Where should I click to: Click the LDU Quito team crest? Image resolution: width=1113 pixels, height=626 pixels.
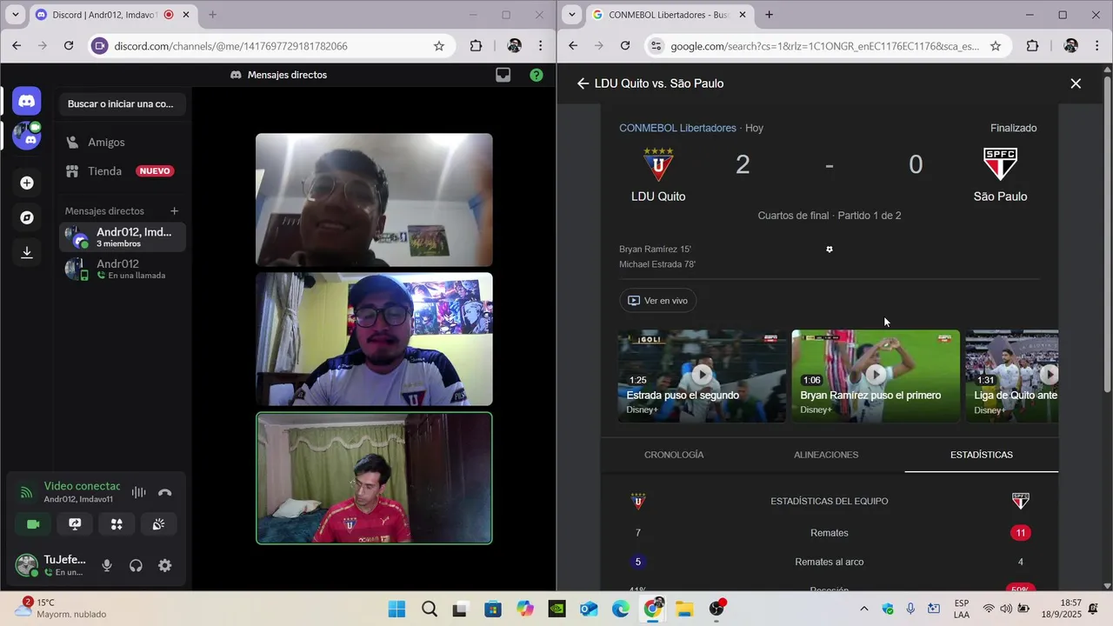coord(658,164)
